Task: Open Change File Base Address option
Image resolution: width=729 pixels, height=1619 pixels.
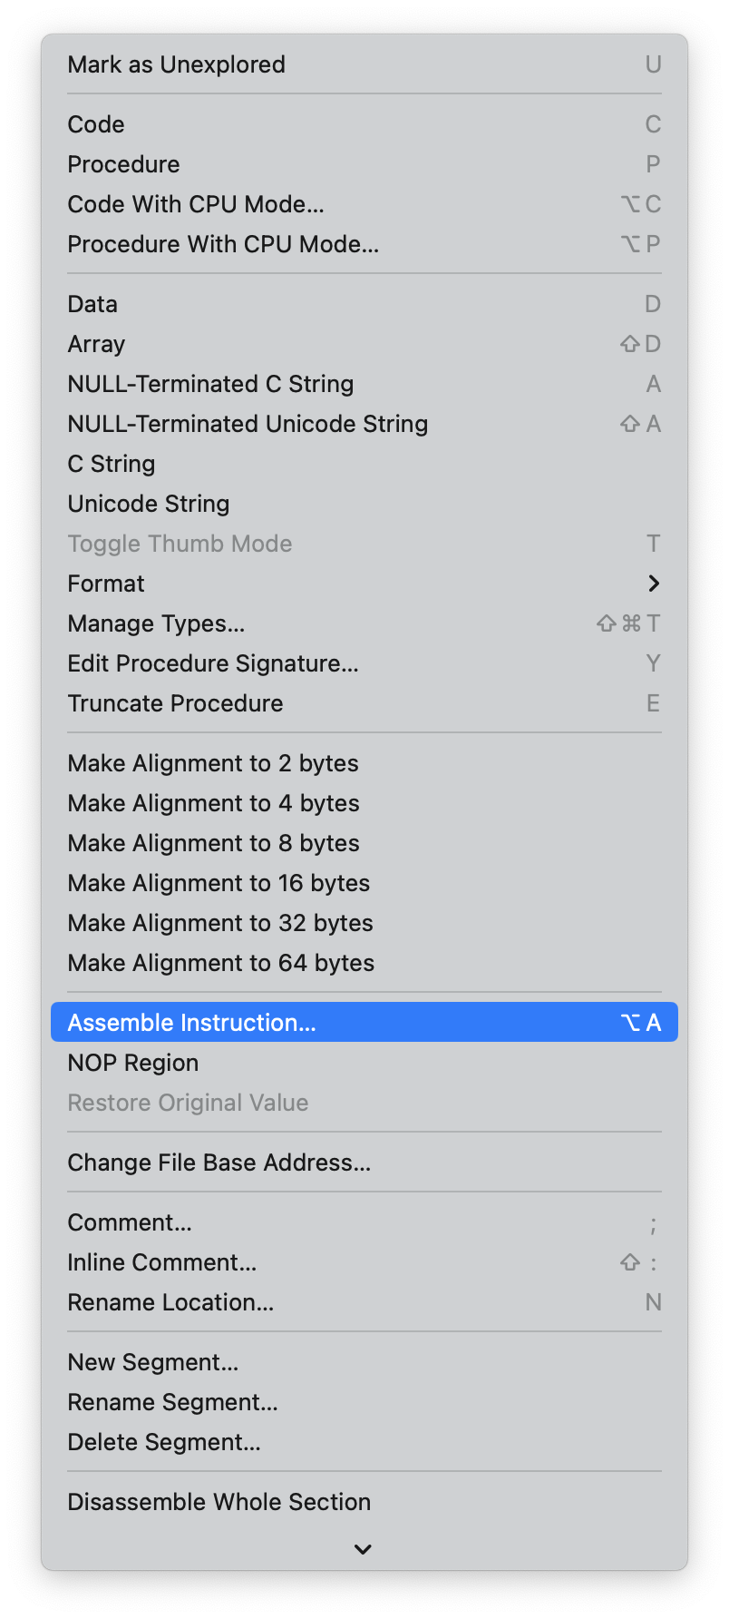Action: [219, 1163]
